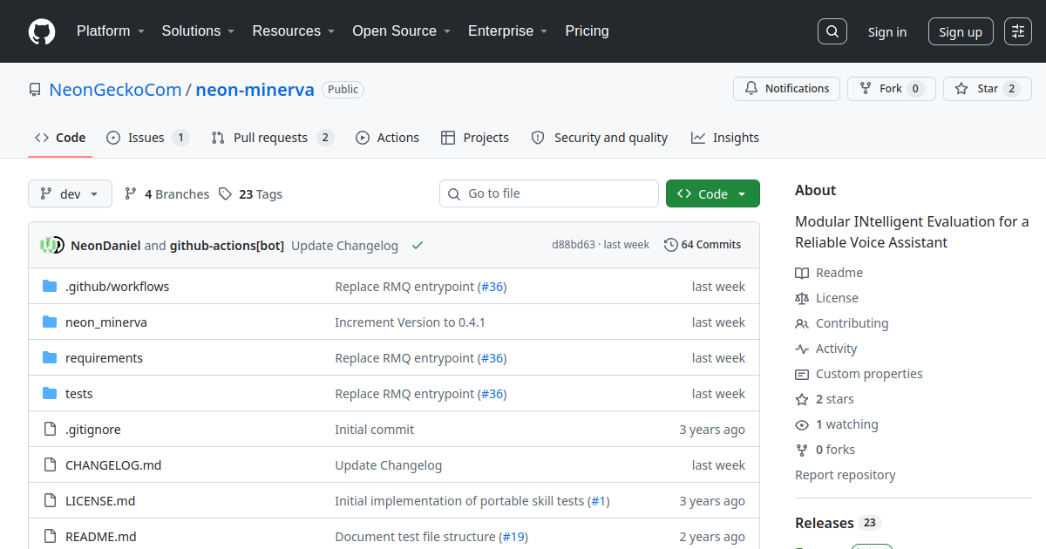This screenshot has height=549, width=1046.
Task: Click the github-actions[bot] author link
Action: click(x=227, y=246)
